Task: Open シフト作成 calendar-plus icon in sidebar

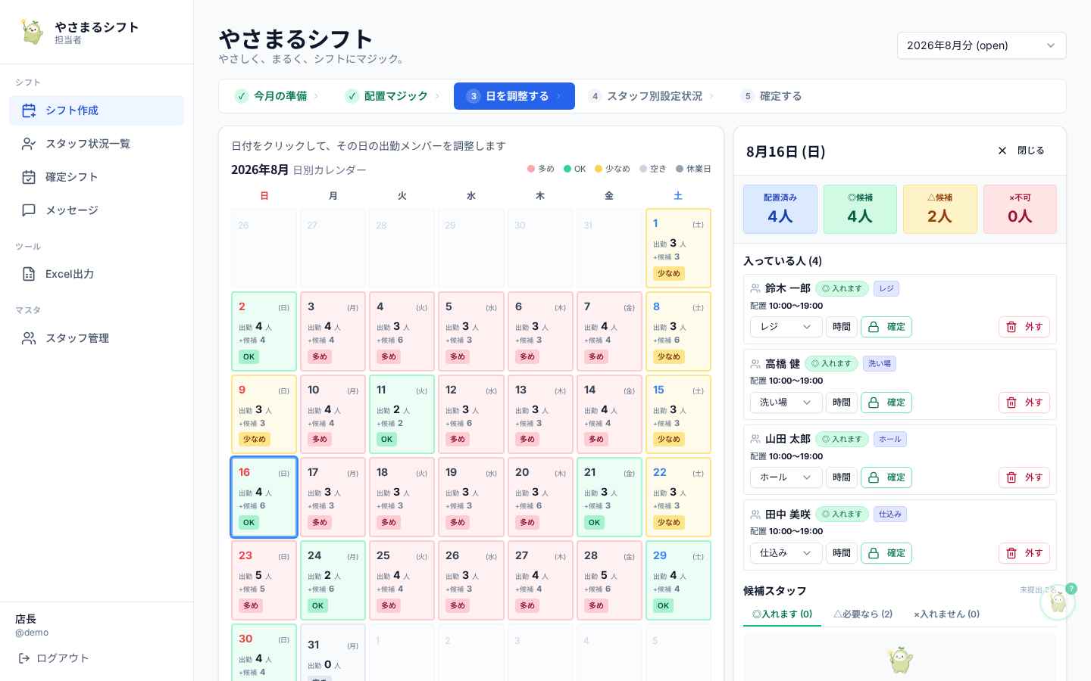Action: pos(29,110)
